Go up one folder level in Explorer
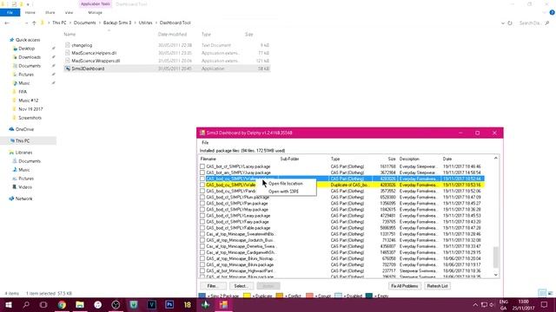The height and width of the screenshot is (312, 556). [34, 23]
